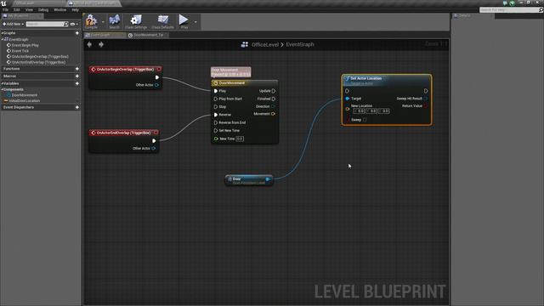Add a new function with the plus button

[77, 69]
